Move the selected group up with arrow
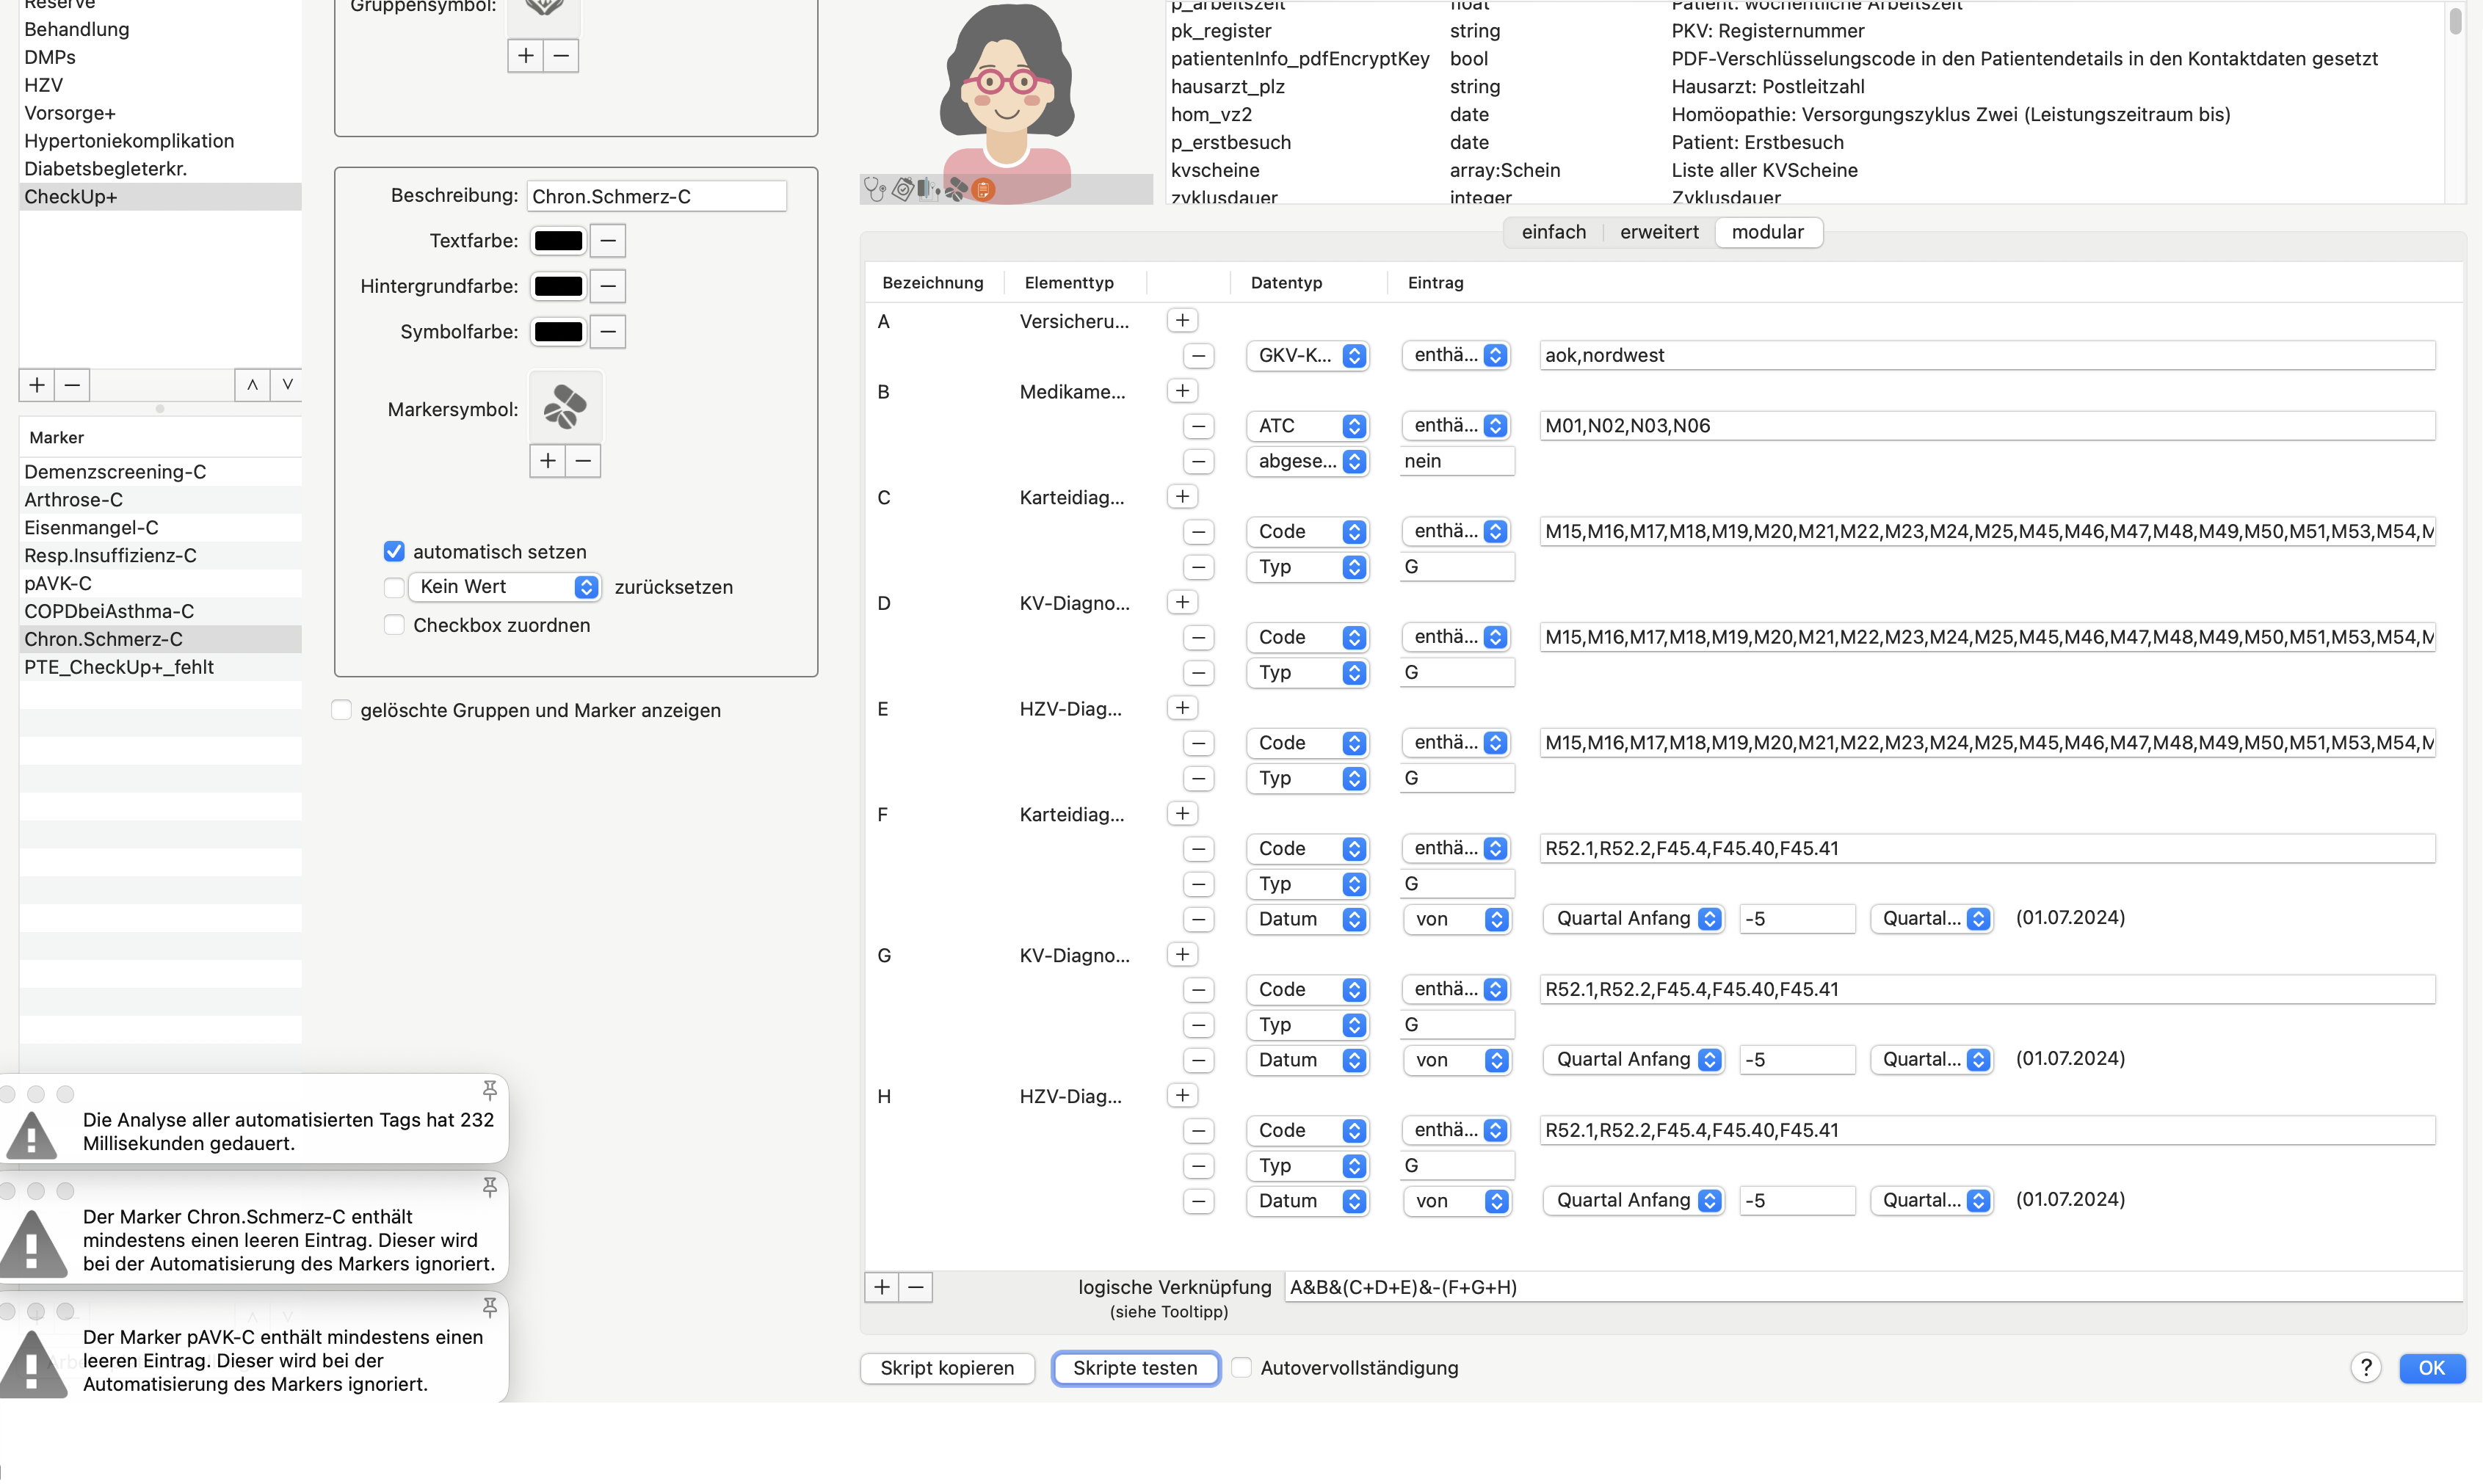The width and height of the screenshot is (2483, 1484). tap(252, 385)
